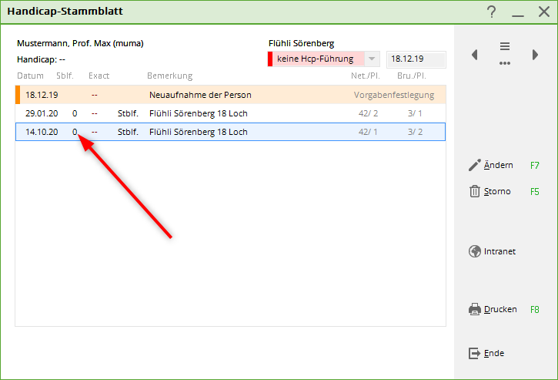Click the Net./Pl. column header
The width and height of the screenshot is (558, 380).
click(x=366, y=76)
